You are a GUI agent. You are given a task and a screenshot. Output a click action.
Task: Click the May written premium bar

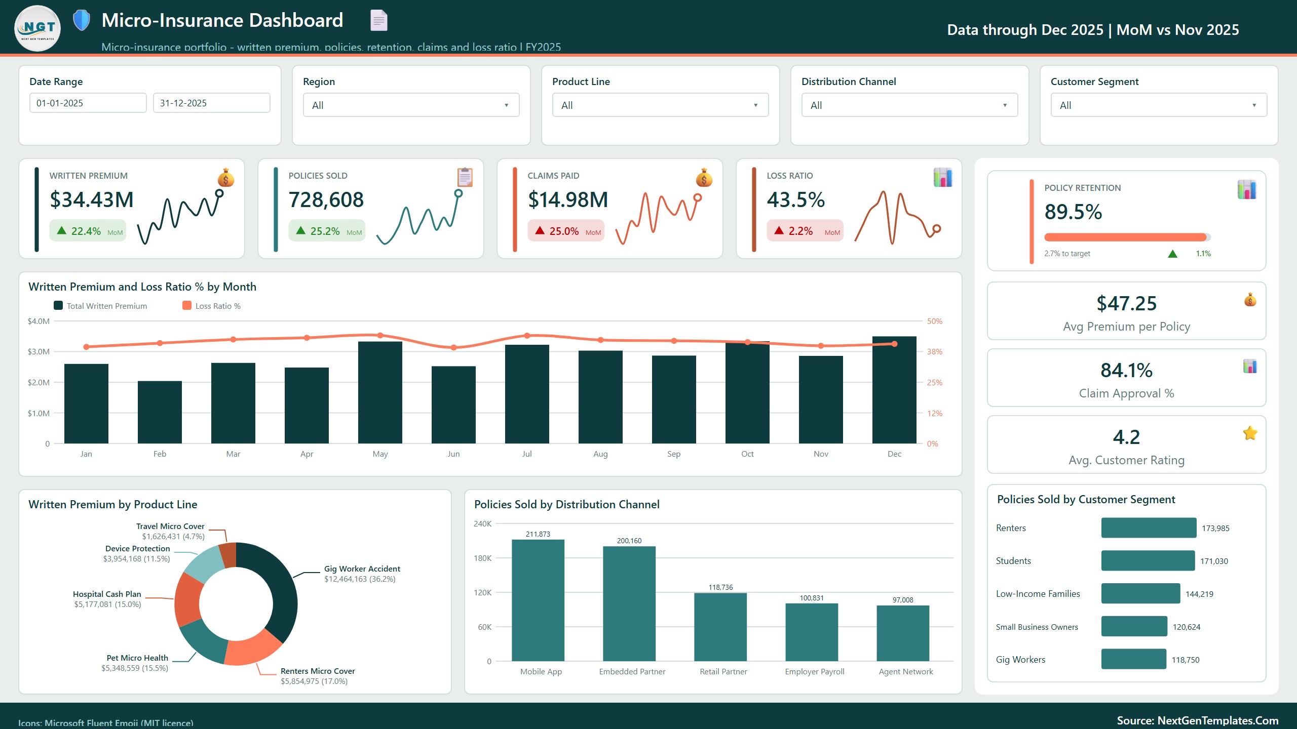[380, 392]
